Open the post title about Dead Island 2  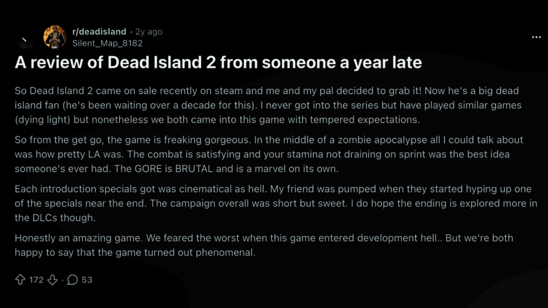pyautogui.click(x=219, y=63)
